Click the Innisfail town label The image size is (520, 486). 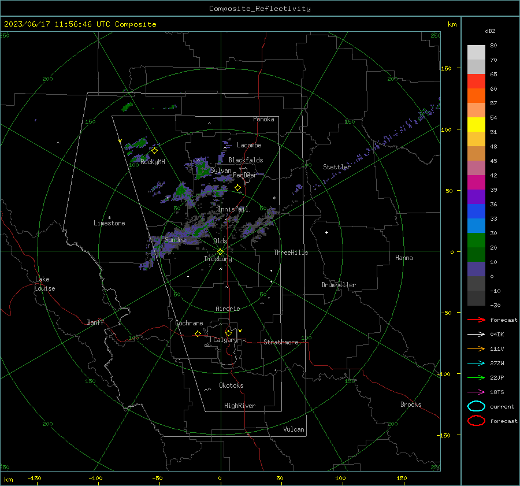(x=233, y=209)
